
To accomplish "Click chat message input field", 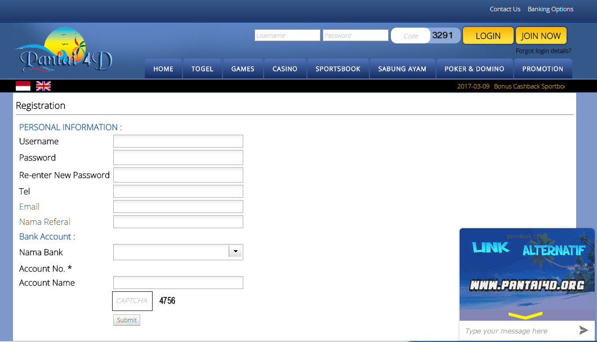I will [x=518, y=331].
